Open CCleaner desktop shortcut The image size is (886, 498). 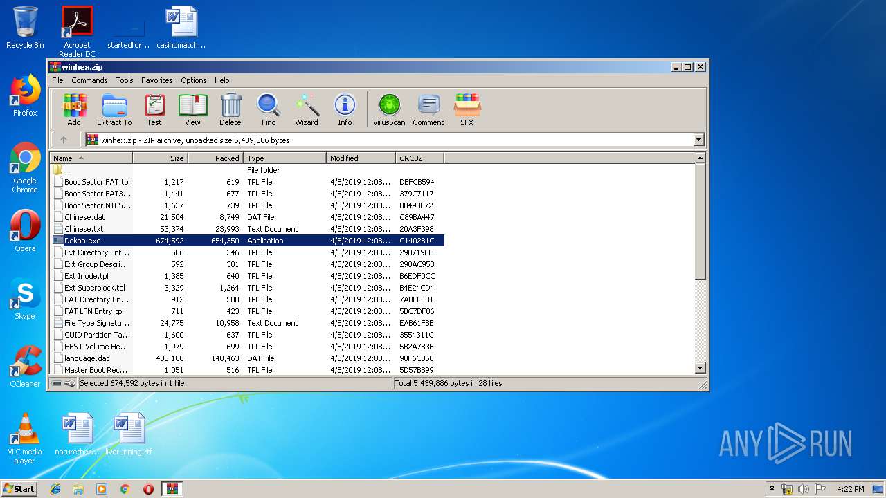pyautogui.click(x=25, y=366)
